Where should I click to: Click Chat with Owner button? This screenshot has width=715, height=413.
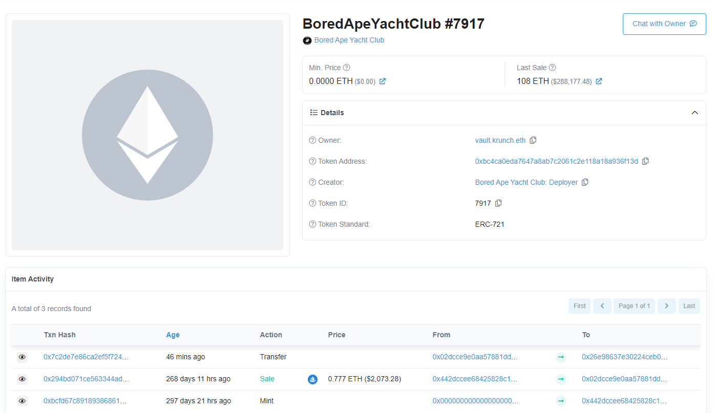[x=664, y=24]
